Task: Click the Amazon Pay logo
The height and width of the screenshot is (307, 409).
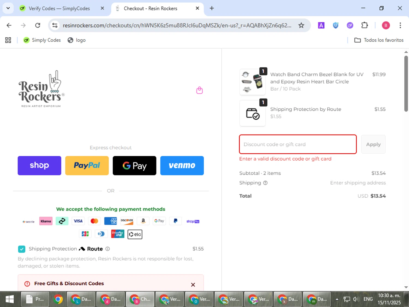Action: click(143, 221)
